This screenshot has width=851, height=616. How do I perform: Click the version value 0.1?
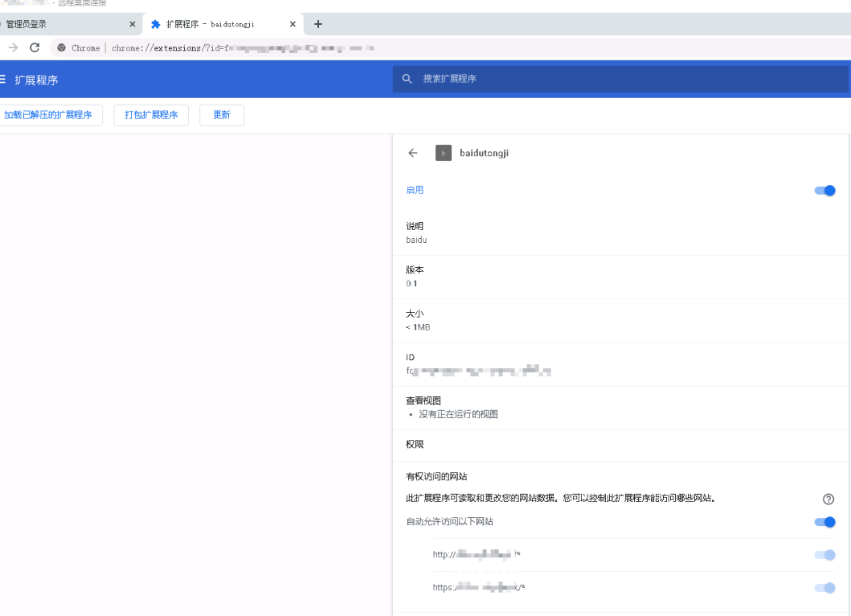(x=411, y=284)
